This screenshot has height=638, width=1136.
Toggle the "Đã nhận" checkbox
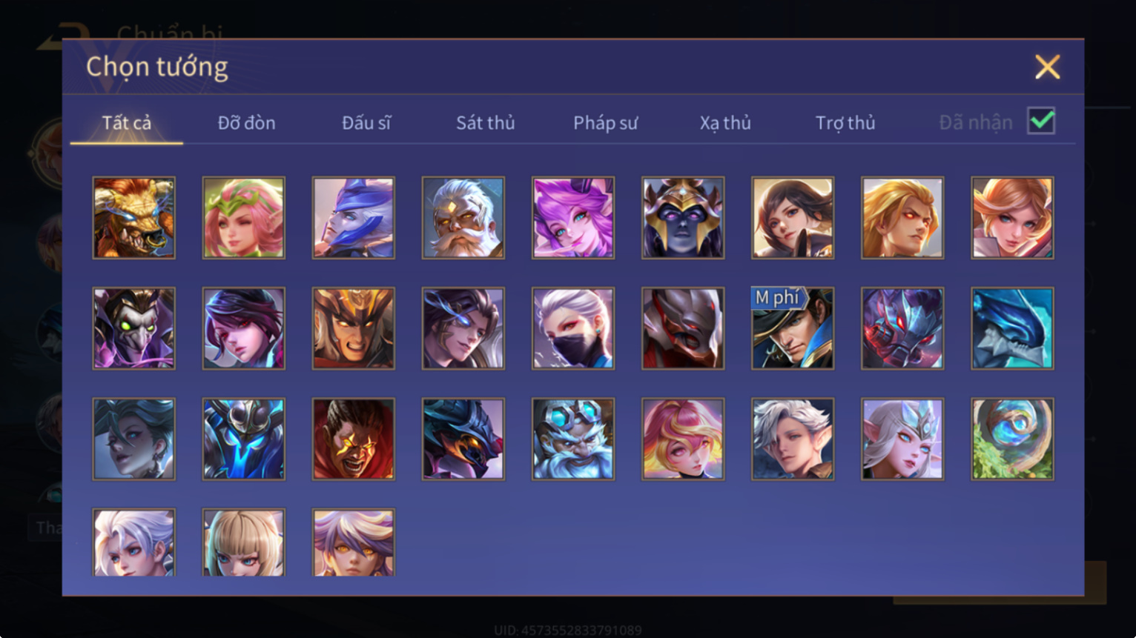(1041, 121)
